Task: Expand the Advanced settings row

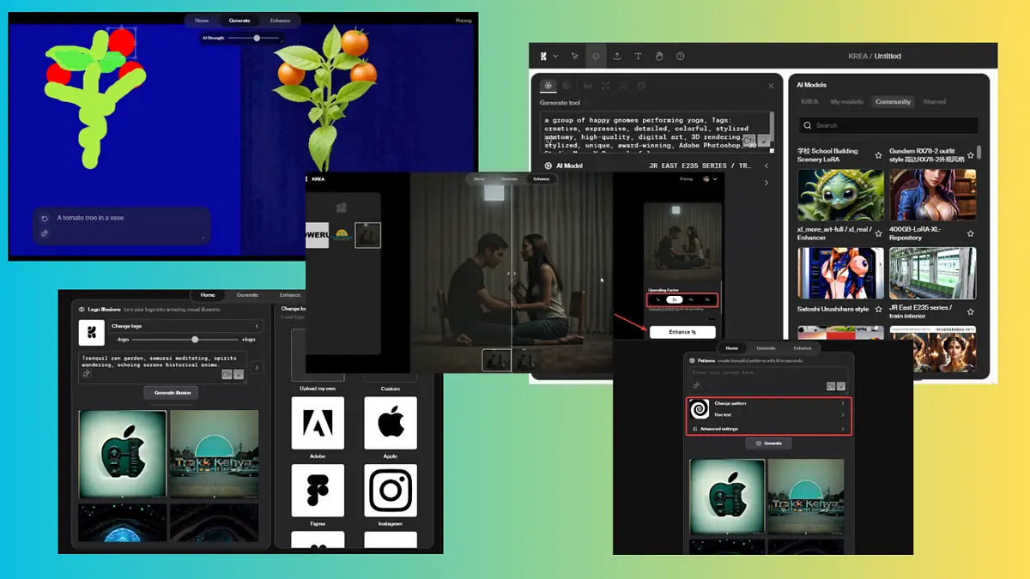Action: click(768, 428)
